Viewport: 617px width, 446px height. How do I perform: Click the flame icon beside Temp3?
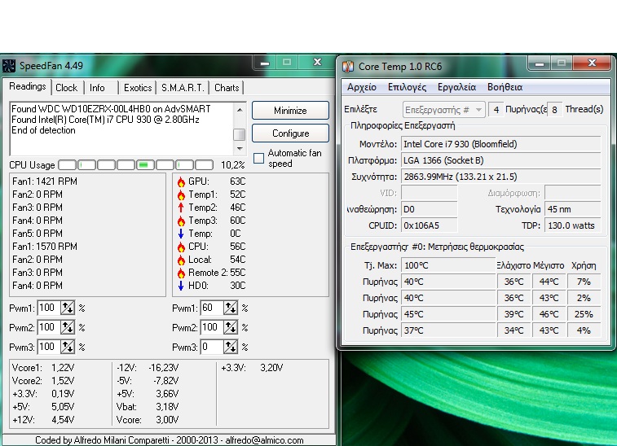(181, 221)
